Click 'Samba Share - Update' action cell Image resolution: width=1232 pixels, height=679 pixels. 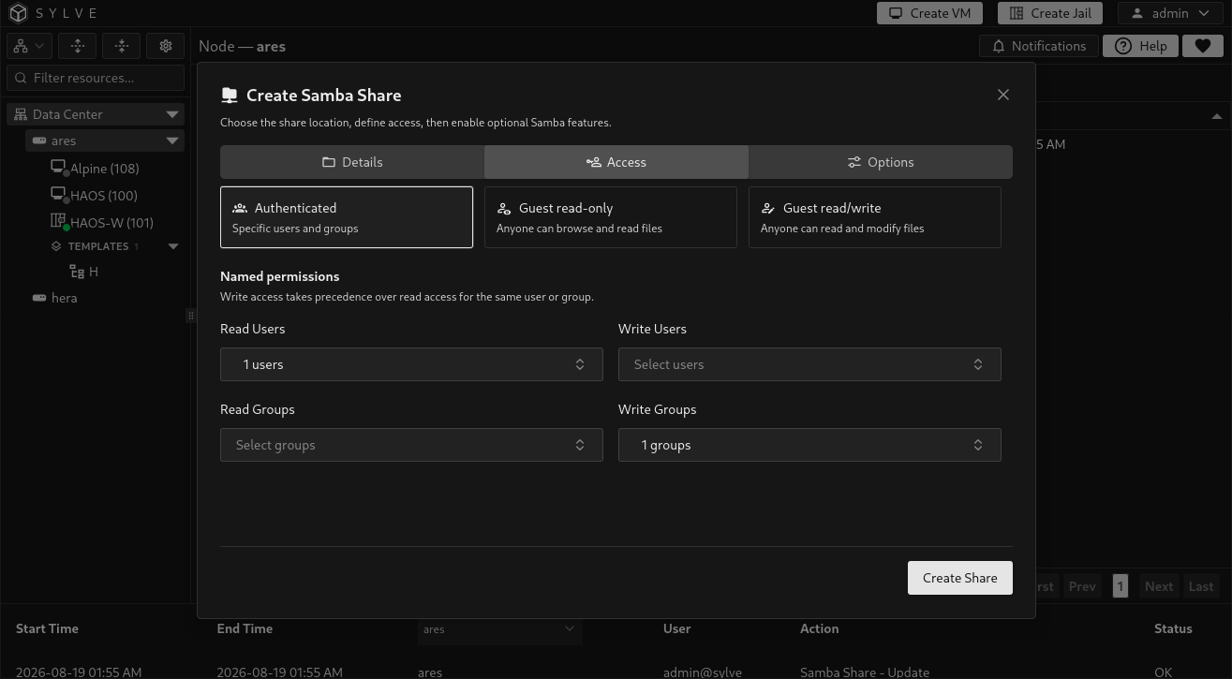coord(865,672)
